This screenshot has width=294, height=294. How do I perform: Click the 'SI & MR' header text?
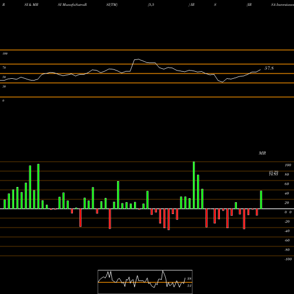[31, 5]
